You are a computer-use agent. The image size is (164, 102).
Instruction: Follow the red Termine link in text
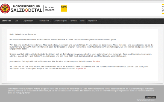pyautogui.click(x=96, y=61)
